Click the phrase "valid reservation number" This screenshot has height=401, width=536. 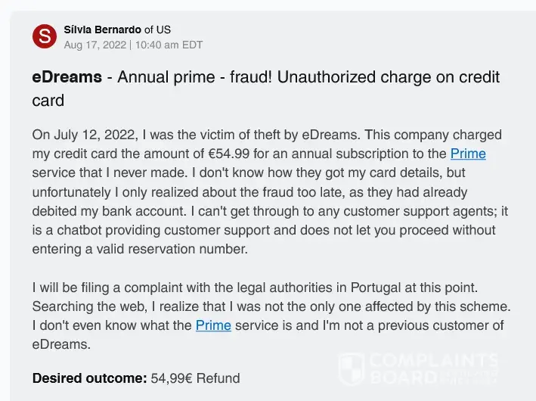click(167, 249)
